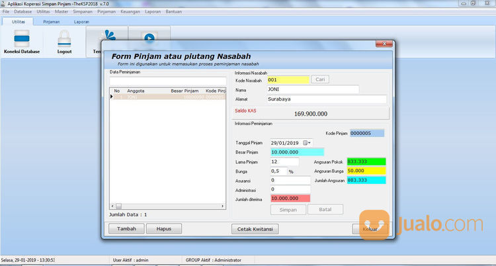The image size is (496, 266).
Task: Open the Keuangan menu
Action: pyautogui.click(x=130, y=12)
